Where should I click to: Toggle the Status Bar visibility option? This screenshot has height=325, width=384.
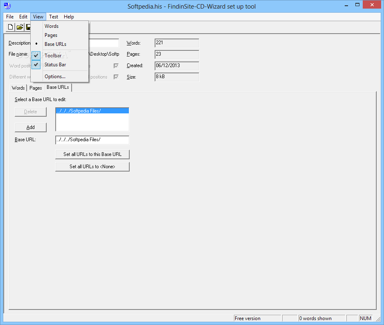(60, 65)
